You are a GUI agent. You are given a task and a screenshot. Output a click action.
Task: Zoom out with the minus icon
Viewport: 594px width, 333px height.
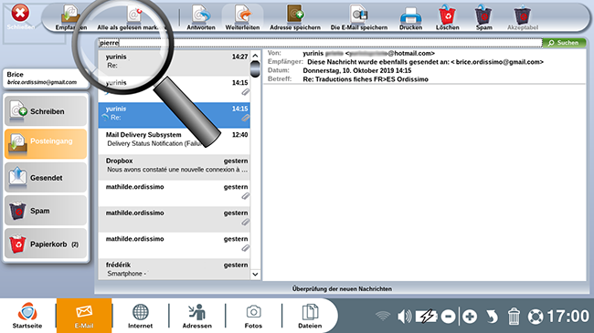(448, 317)
